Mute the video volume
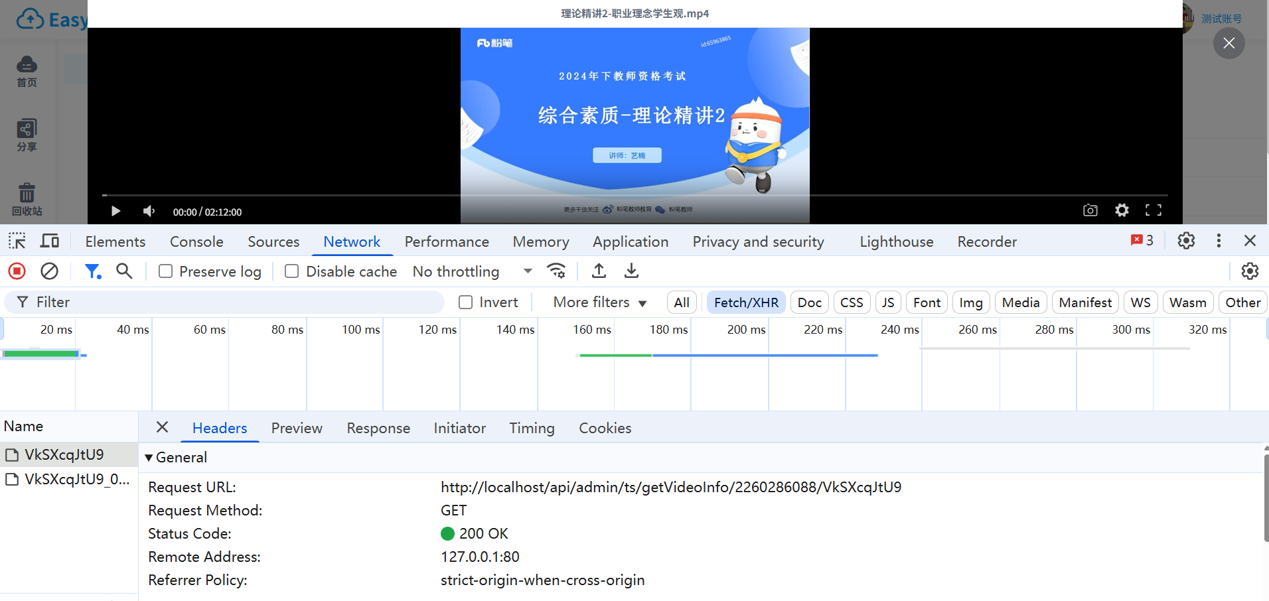This screenshot has height=601, width=1269. pos(149,211)
